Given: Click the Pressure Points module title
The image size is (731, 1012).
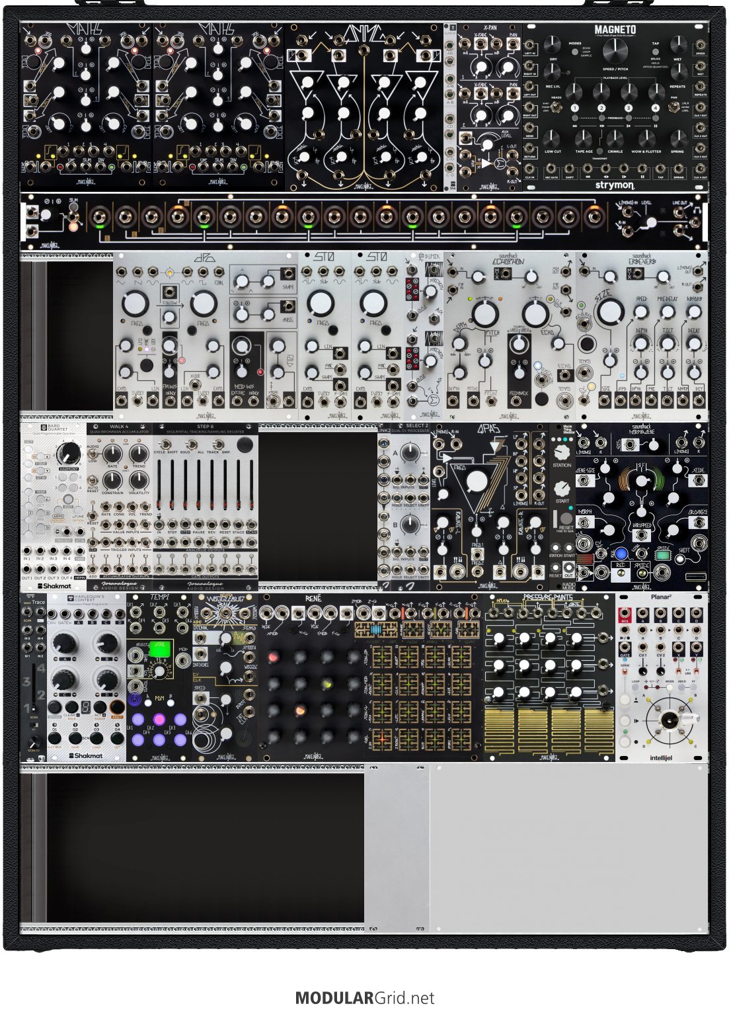Looking at the screenshot, I should coord(549,598).
